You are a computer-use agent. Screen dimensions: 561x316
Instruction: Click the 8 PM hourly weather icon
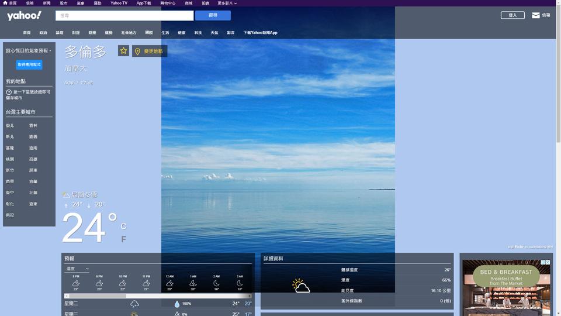76,283
